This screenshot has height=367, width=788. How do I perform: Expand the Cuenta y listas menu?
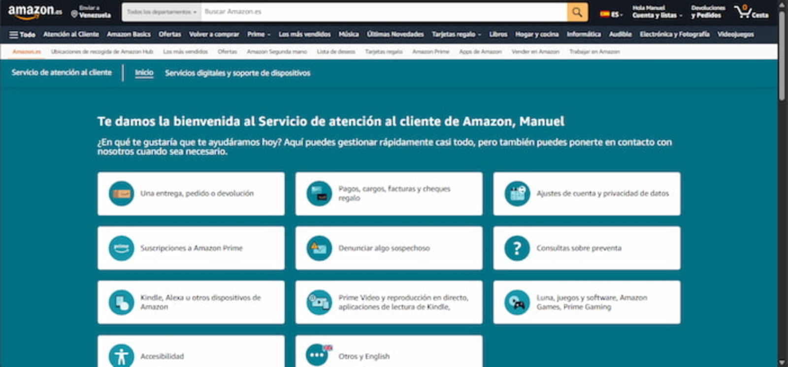coord(657,12)
